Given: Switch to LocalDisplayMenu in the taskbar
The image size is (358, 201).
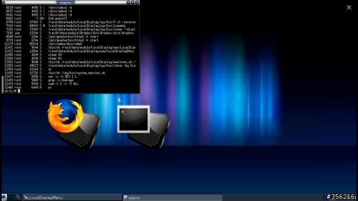Looking at the screenshot, I should (72, 198).
